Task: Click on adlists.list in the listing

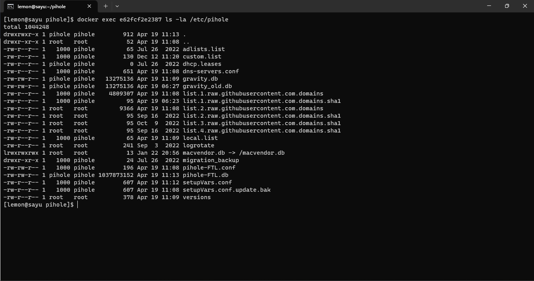Action: coord(204,49)
